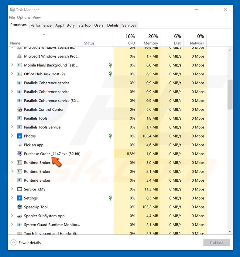
Task: Sort by the Memory column header
Action: click(149, 40)
